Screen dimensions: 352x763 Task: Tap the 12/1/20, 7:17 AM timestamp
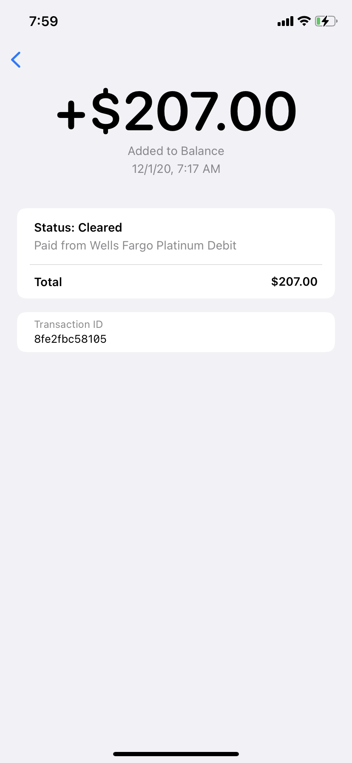(x=176, y=169)
